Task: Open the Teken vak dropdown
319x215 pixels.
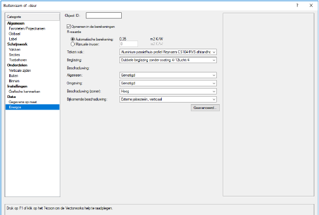Action: [x=168, y=52]
